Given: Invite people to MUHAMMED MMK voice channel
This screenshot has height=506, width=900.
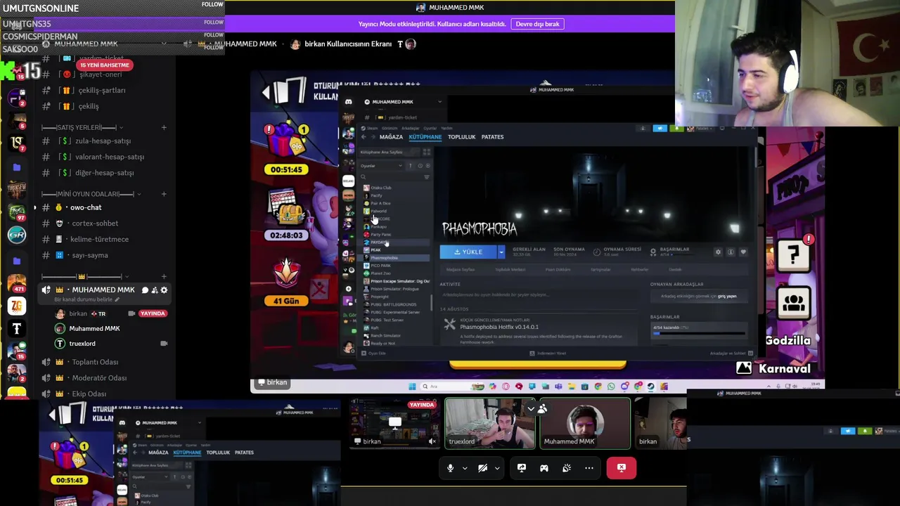Looking at the screenshot, I should click(x=155, y=290).
